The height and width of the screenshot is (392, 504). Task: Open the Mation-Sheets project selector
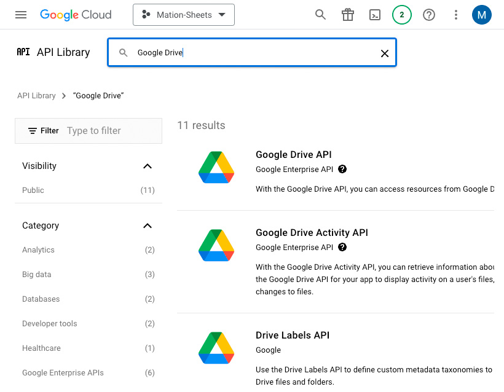[x=184, y=15]
